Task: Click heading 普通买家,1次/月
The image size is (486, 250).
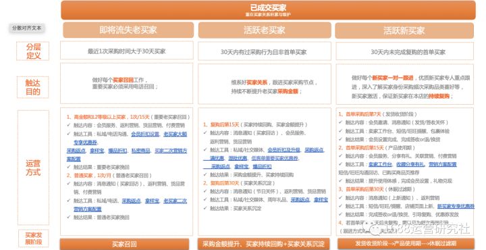Action: tap(88, 176)
